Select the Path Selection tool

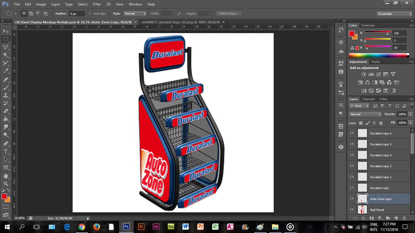pyautogui.click(x=6, y=159)
